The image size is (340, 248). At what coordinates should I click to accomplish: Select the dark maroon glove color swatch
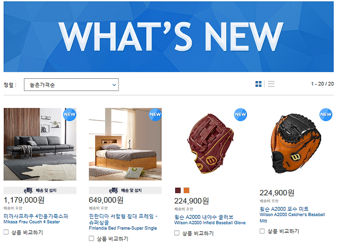178,190
